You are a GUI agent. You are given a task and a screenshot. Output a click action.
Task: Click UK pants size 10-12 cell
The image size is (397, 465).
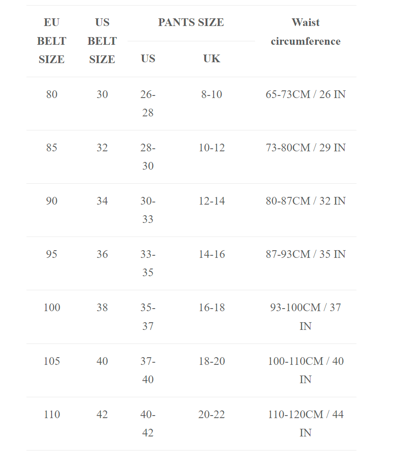(212, 148)
